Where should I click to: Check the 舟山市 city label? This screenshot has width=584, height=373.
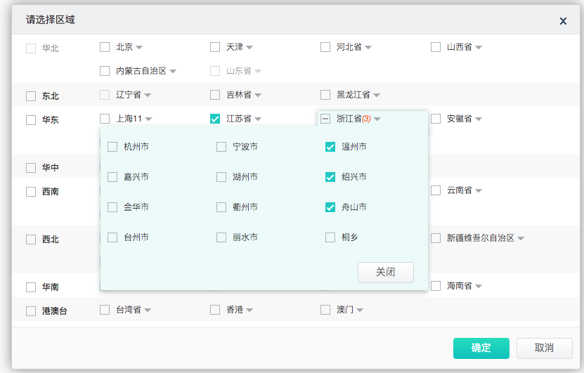pyautogui.click(x=353, y=207)
